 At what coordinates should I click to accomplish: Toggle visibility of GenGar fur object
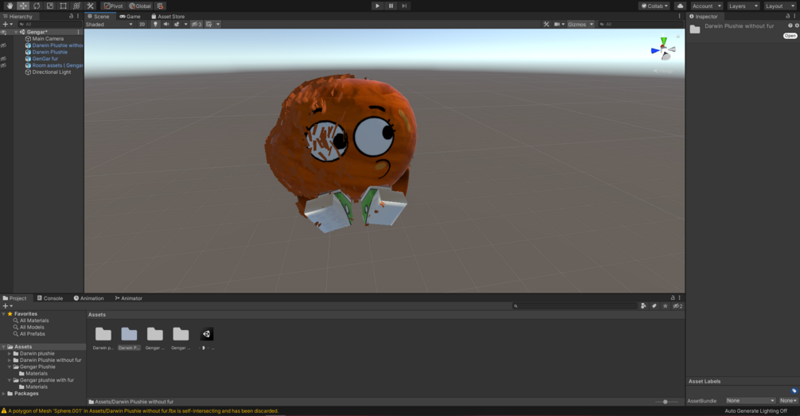pyautogui.click(x=3, y=59)
